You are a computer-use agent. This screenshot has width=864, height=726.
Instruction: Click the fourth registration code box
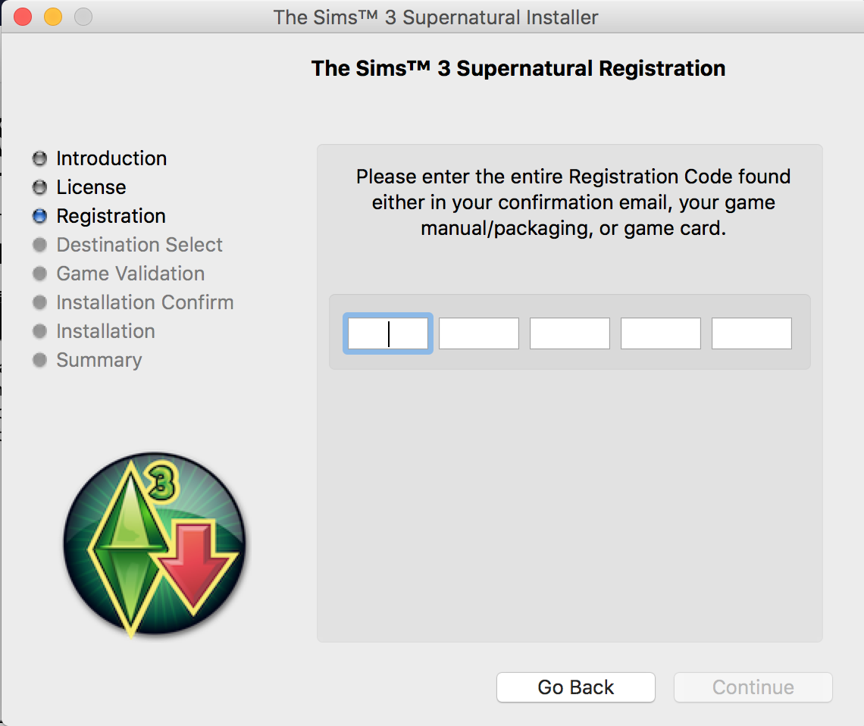coord(661,333)
